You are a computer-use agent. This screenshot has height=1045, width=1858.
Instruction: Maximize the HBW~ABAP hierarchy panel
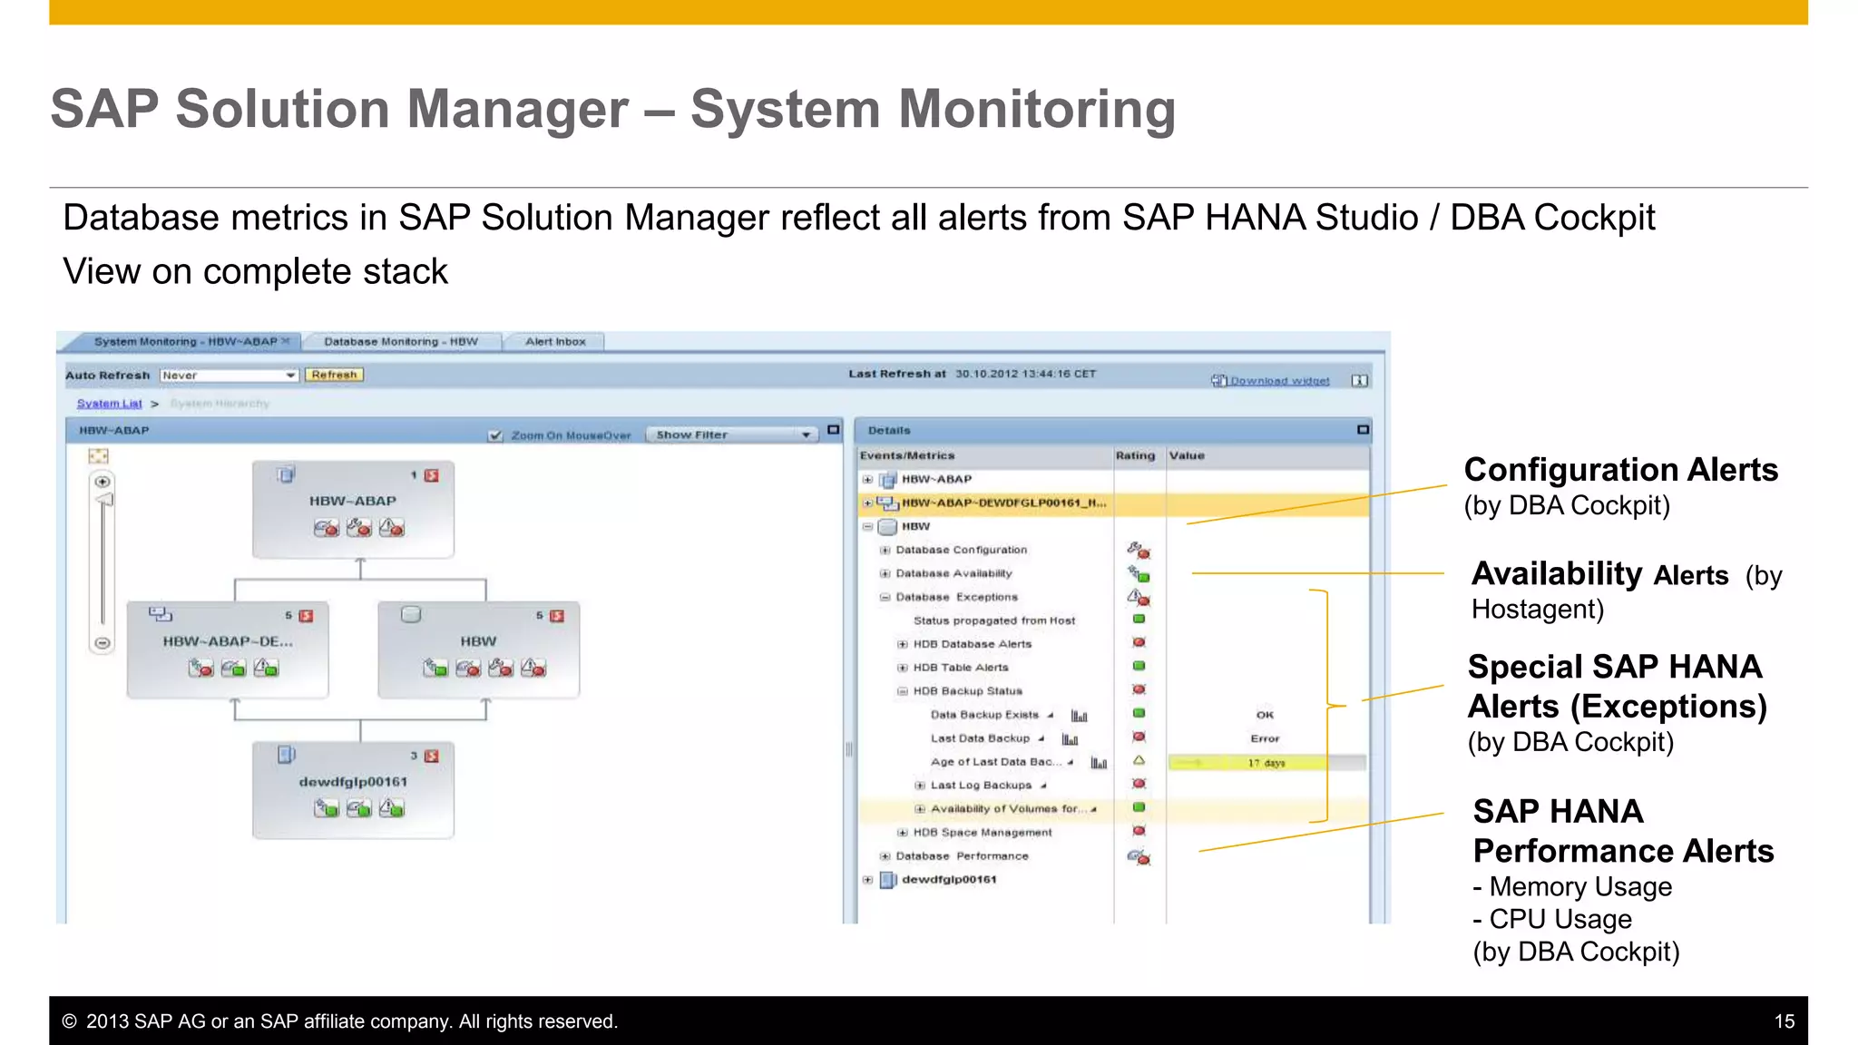(833, 430)
